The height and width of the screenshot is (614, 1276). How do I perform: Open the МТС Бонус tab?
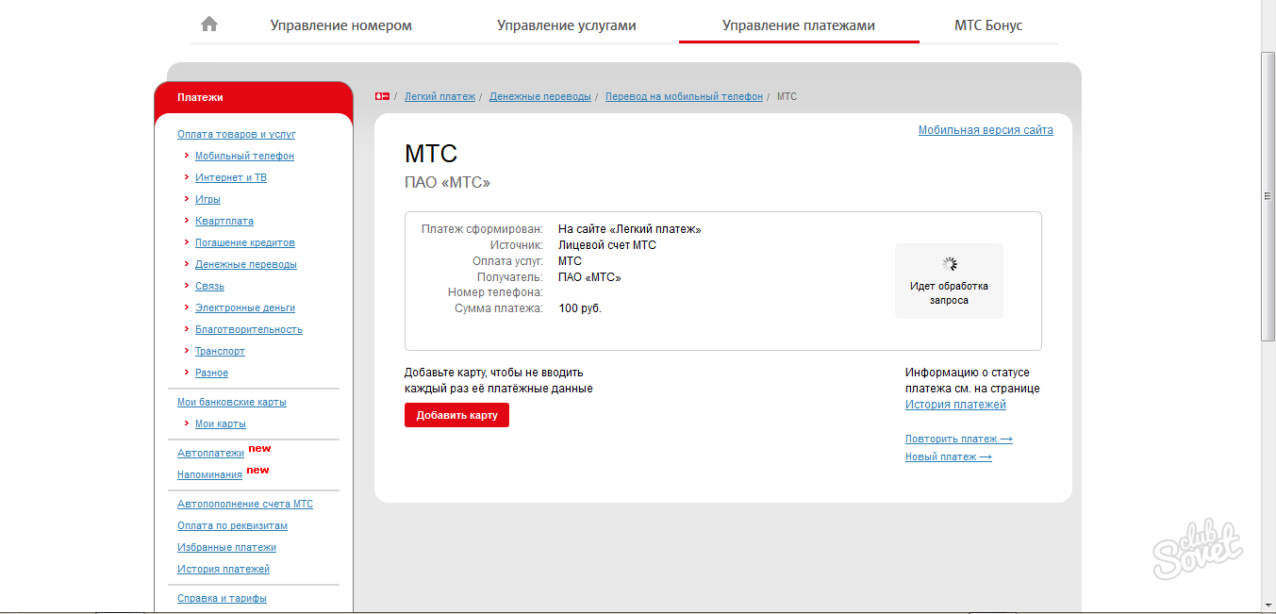click(987, 25)
